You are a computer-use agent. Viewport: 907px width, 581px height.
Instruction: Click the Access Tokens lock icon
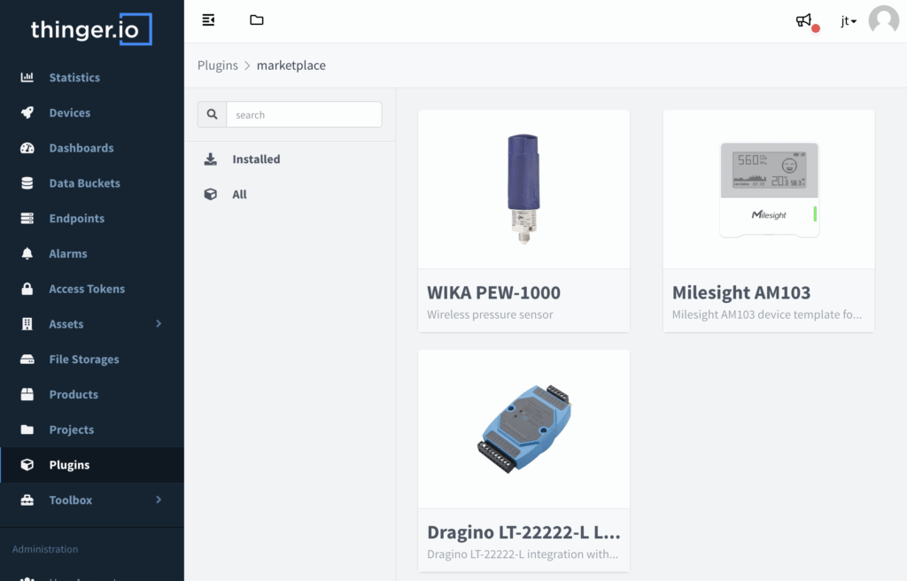[27, 289]
